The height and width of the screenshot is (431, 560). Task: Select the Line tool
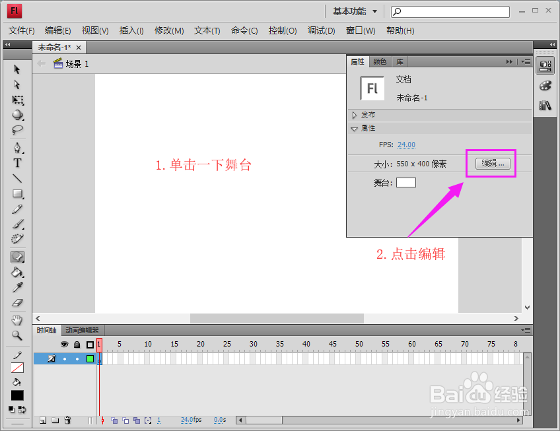[17, 178]
